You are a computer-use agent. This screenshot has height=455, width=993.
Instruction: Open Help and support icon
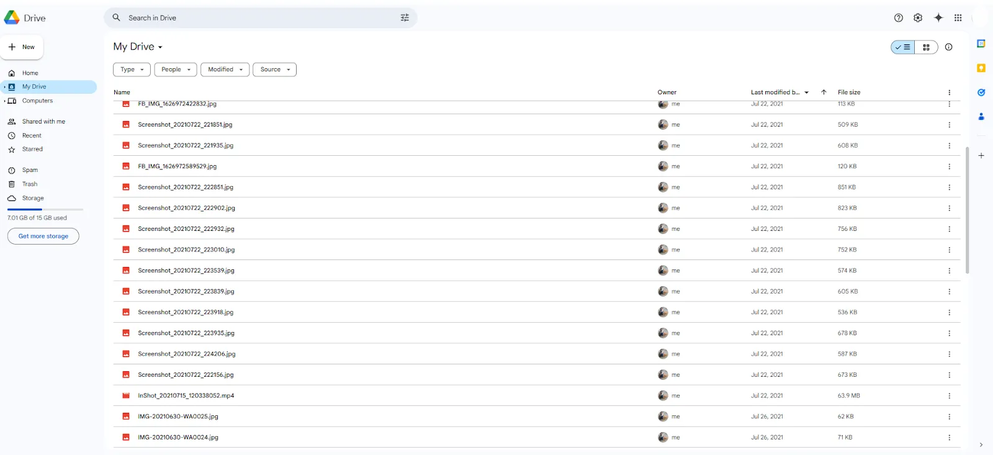898,18
